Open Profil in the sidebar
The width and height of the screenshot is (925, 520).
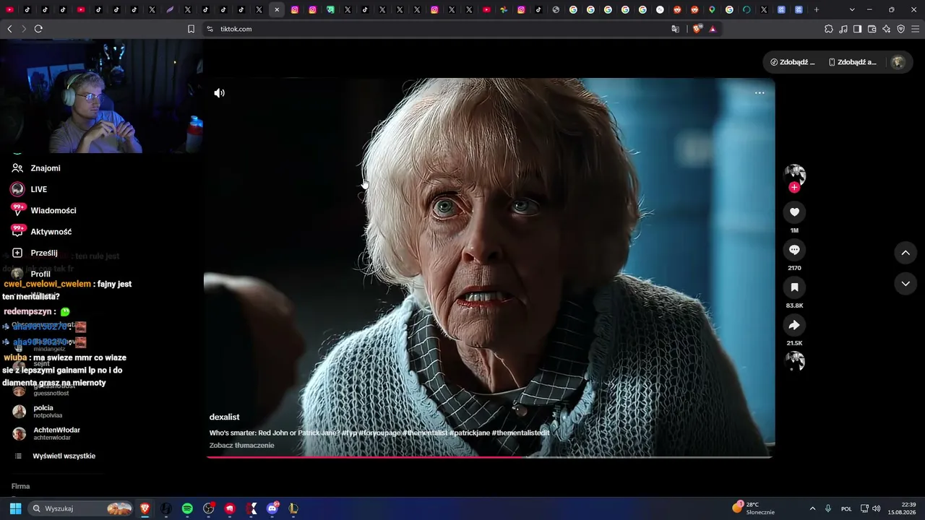click(31, 274)
